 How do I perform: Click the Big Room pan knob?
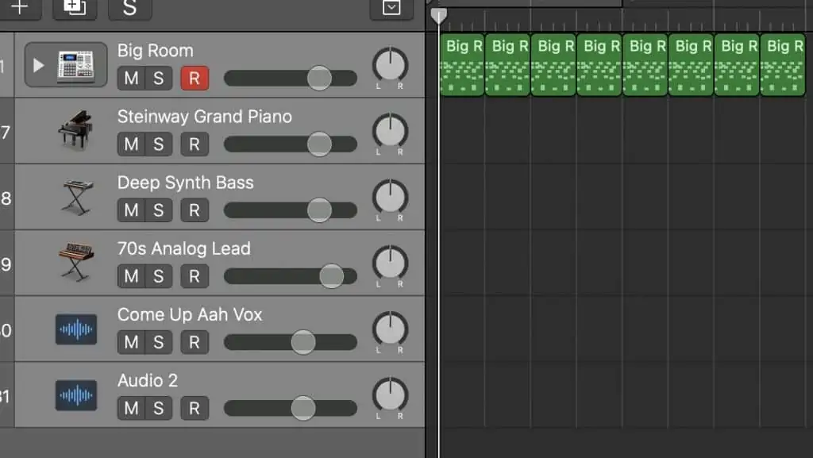click(390, 65)
